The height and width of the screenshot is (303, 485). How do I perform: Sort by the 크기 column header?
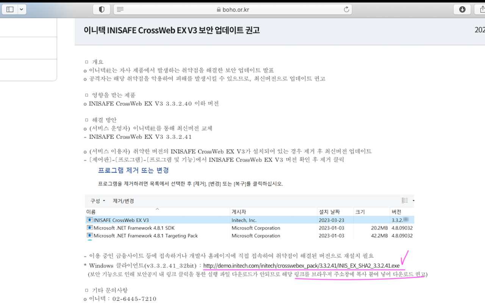[x=360, y=212]
